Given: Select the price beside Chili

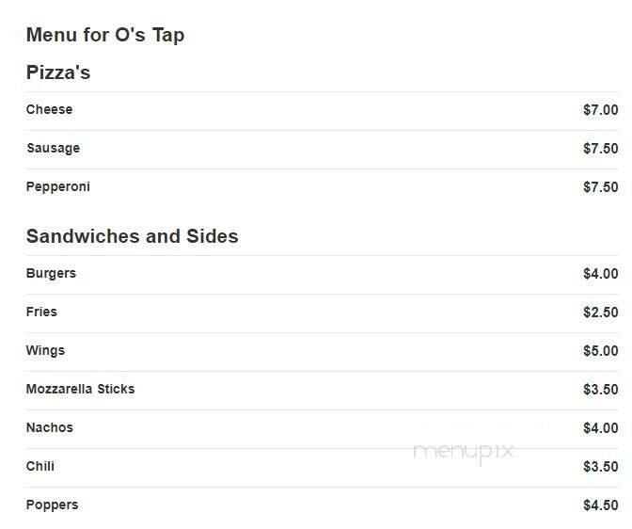Looking at the screenshot, I should (600, 467).
